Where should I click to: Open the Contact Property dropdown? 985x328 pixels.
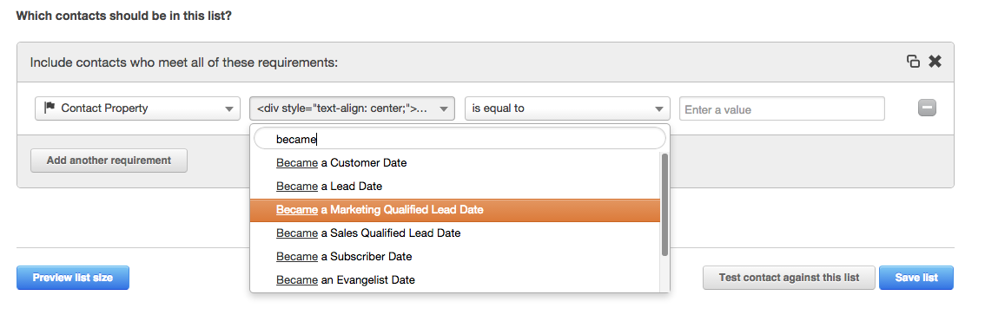137,108
